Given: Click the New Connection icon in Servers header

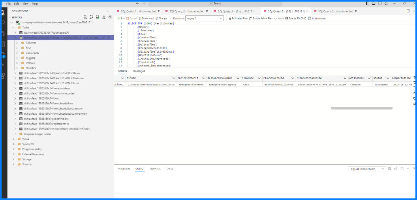Looking at the screenshot, I should point(85,17).
